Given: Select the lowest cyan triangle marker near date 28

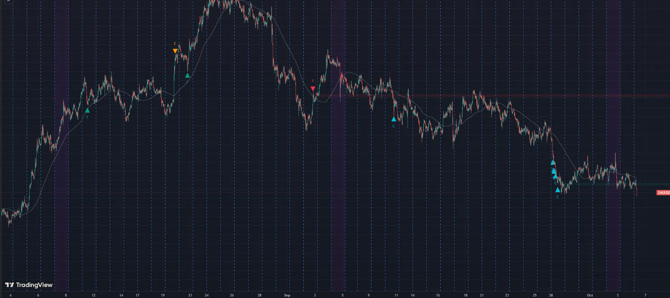Looking at the screenshot, I should pos(558,190).
